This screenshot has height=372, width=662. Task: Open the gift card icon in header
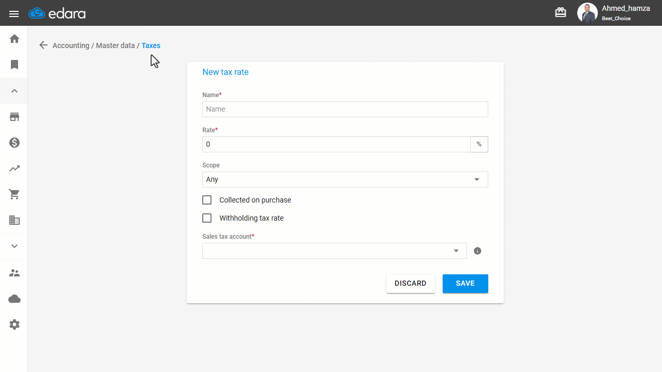(561, 13)
